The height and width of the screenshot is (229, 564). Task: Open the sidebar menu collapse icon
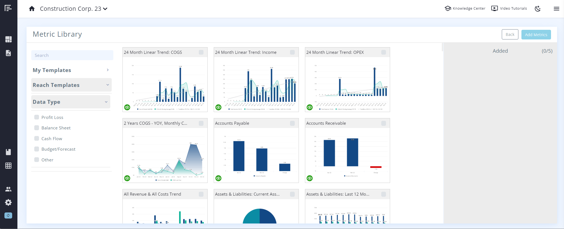pyautogui.click(x=8, y=8)
